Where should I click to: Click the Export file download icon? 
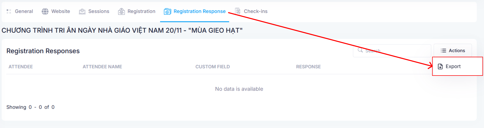440,67
